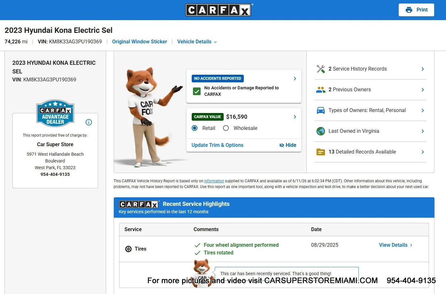This screenshot has height=294, width=446.
Task: Click the Tires wheel icon
Action: click(128, 249)
